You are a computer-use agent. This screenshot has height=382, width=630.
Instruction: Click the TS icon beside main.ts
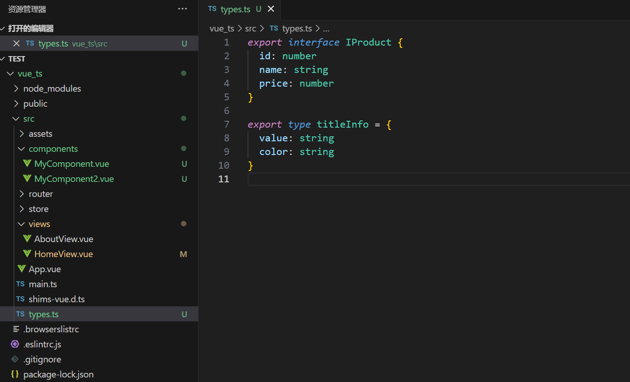pos(20,284)
